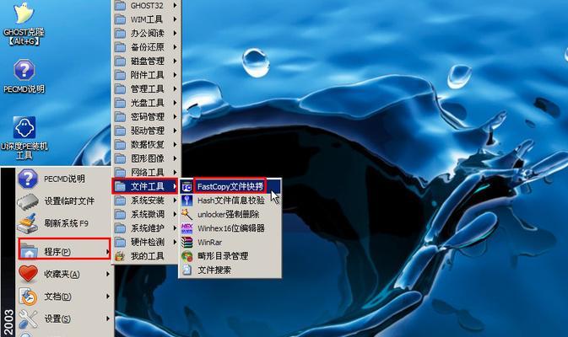
Task: Expand 收藏夹(A) submenu arrow
Action: (107, 274)
